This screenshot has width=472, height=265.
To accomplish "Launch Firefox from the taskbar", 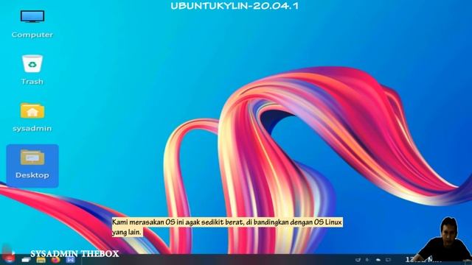I will pyautogui.click(x=55, y=260).
